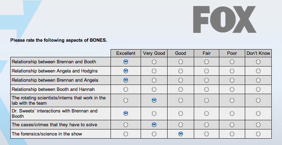This screenshot has width=282, height=145.
Task: Rate Brennan and Angela relationship as Fair
Action: (207, 80)
